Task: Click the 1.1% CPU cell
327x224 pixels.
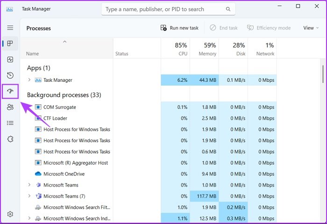Action: pos(175,218)
